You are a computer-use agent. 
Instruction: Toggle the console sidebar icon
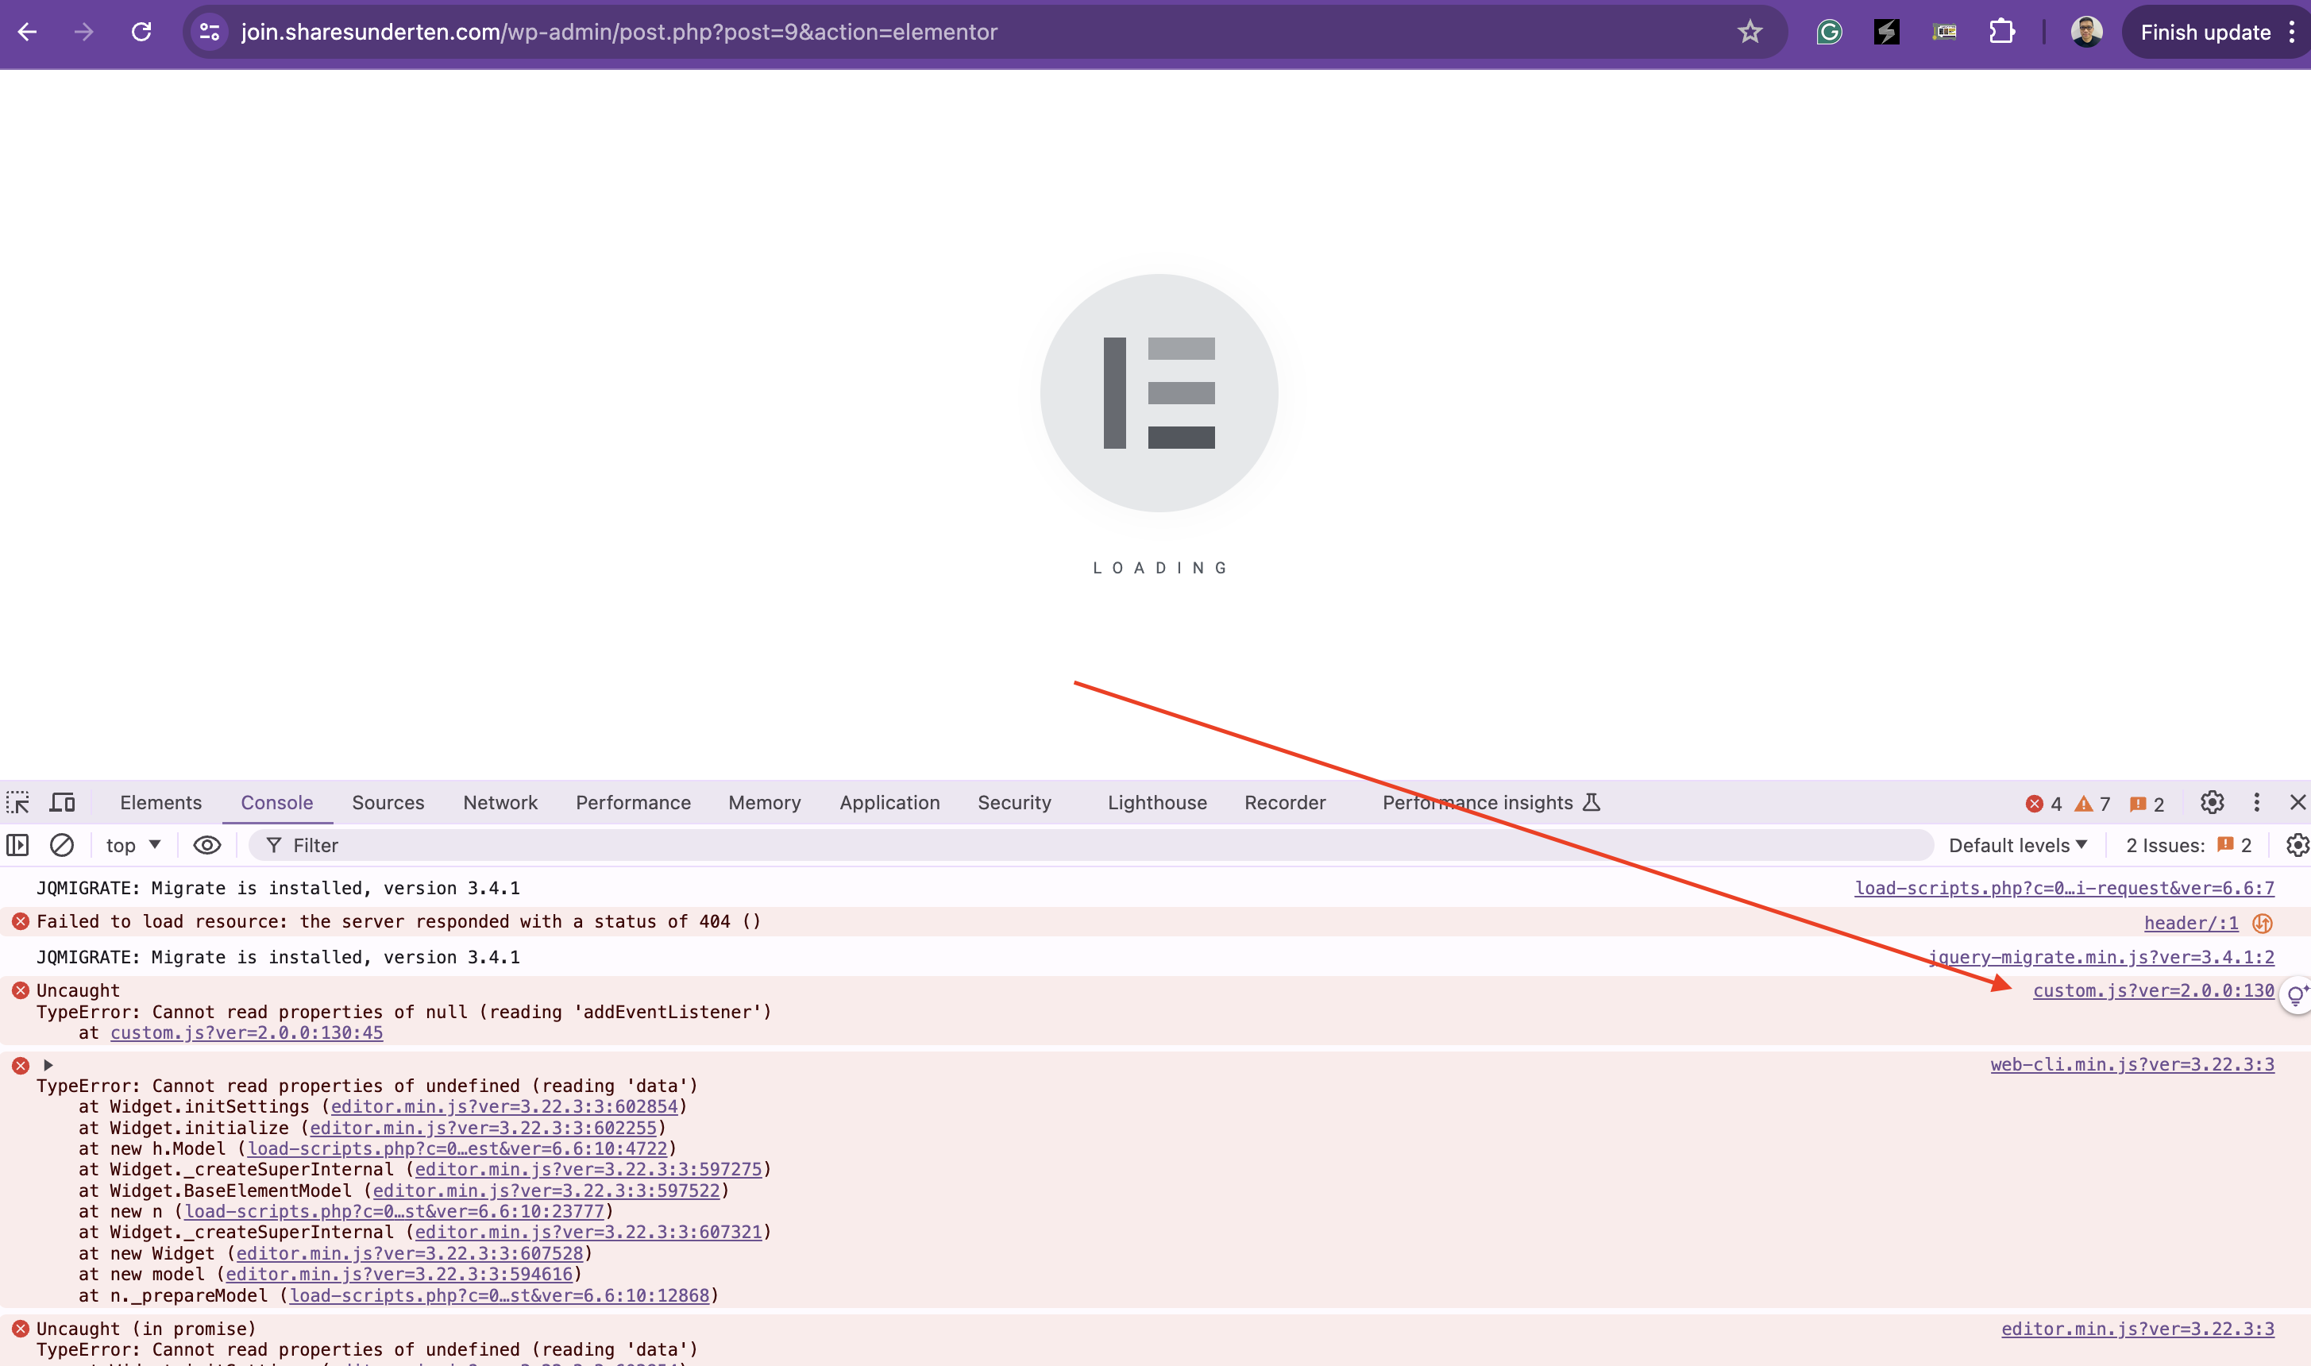(17, 845)
